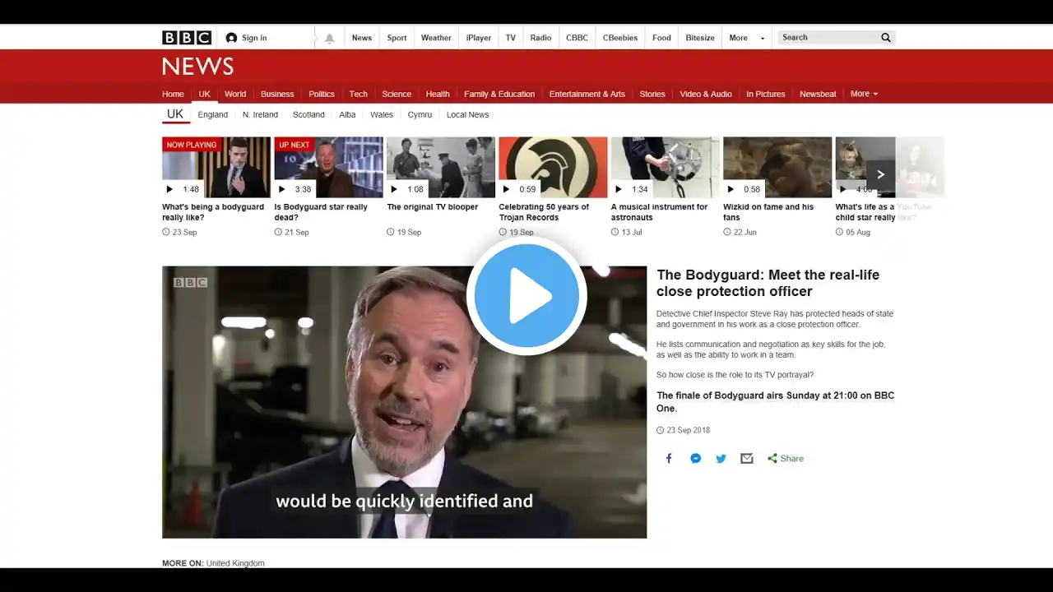Viewport: 1053px width, 592px height.
Task: Select the Business tab in news navigation
Action: (x=277, y=94)
